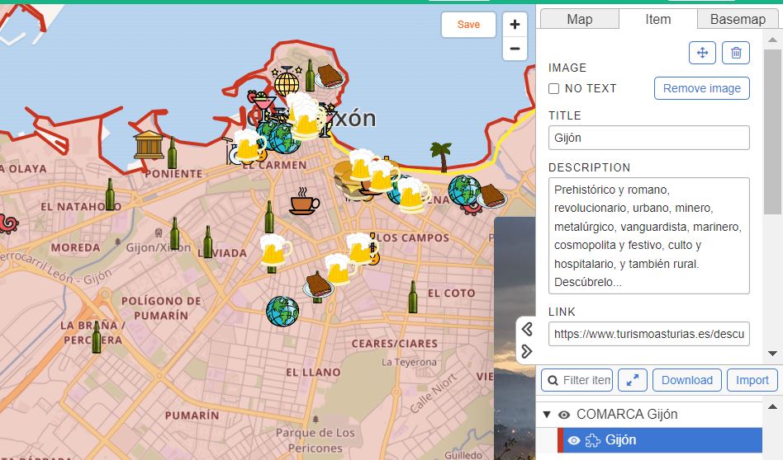The height and width of the screenshot is (460, 783).
Task: Open the Basemap tab
Action: click(x=738, y=20)
